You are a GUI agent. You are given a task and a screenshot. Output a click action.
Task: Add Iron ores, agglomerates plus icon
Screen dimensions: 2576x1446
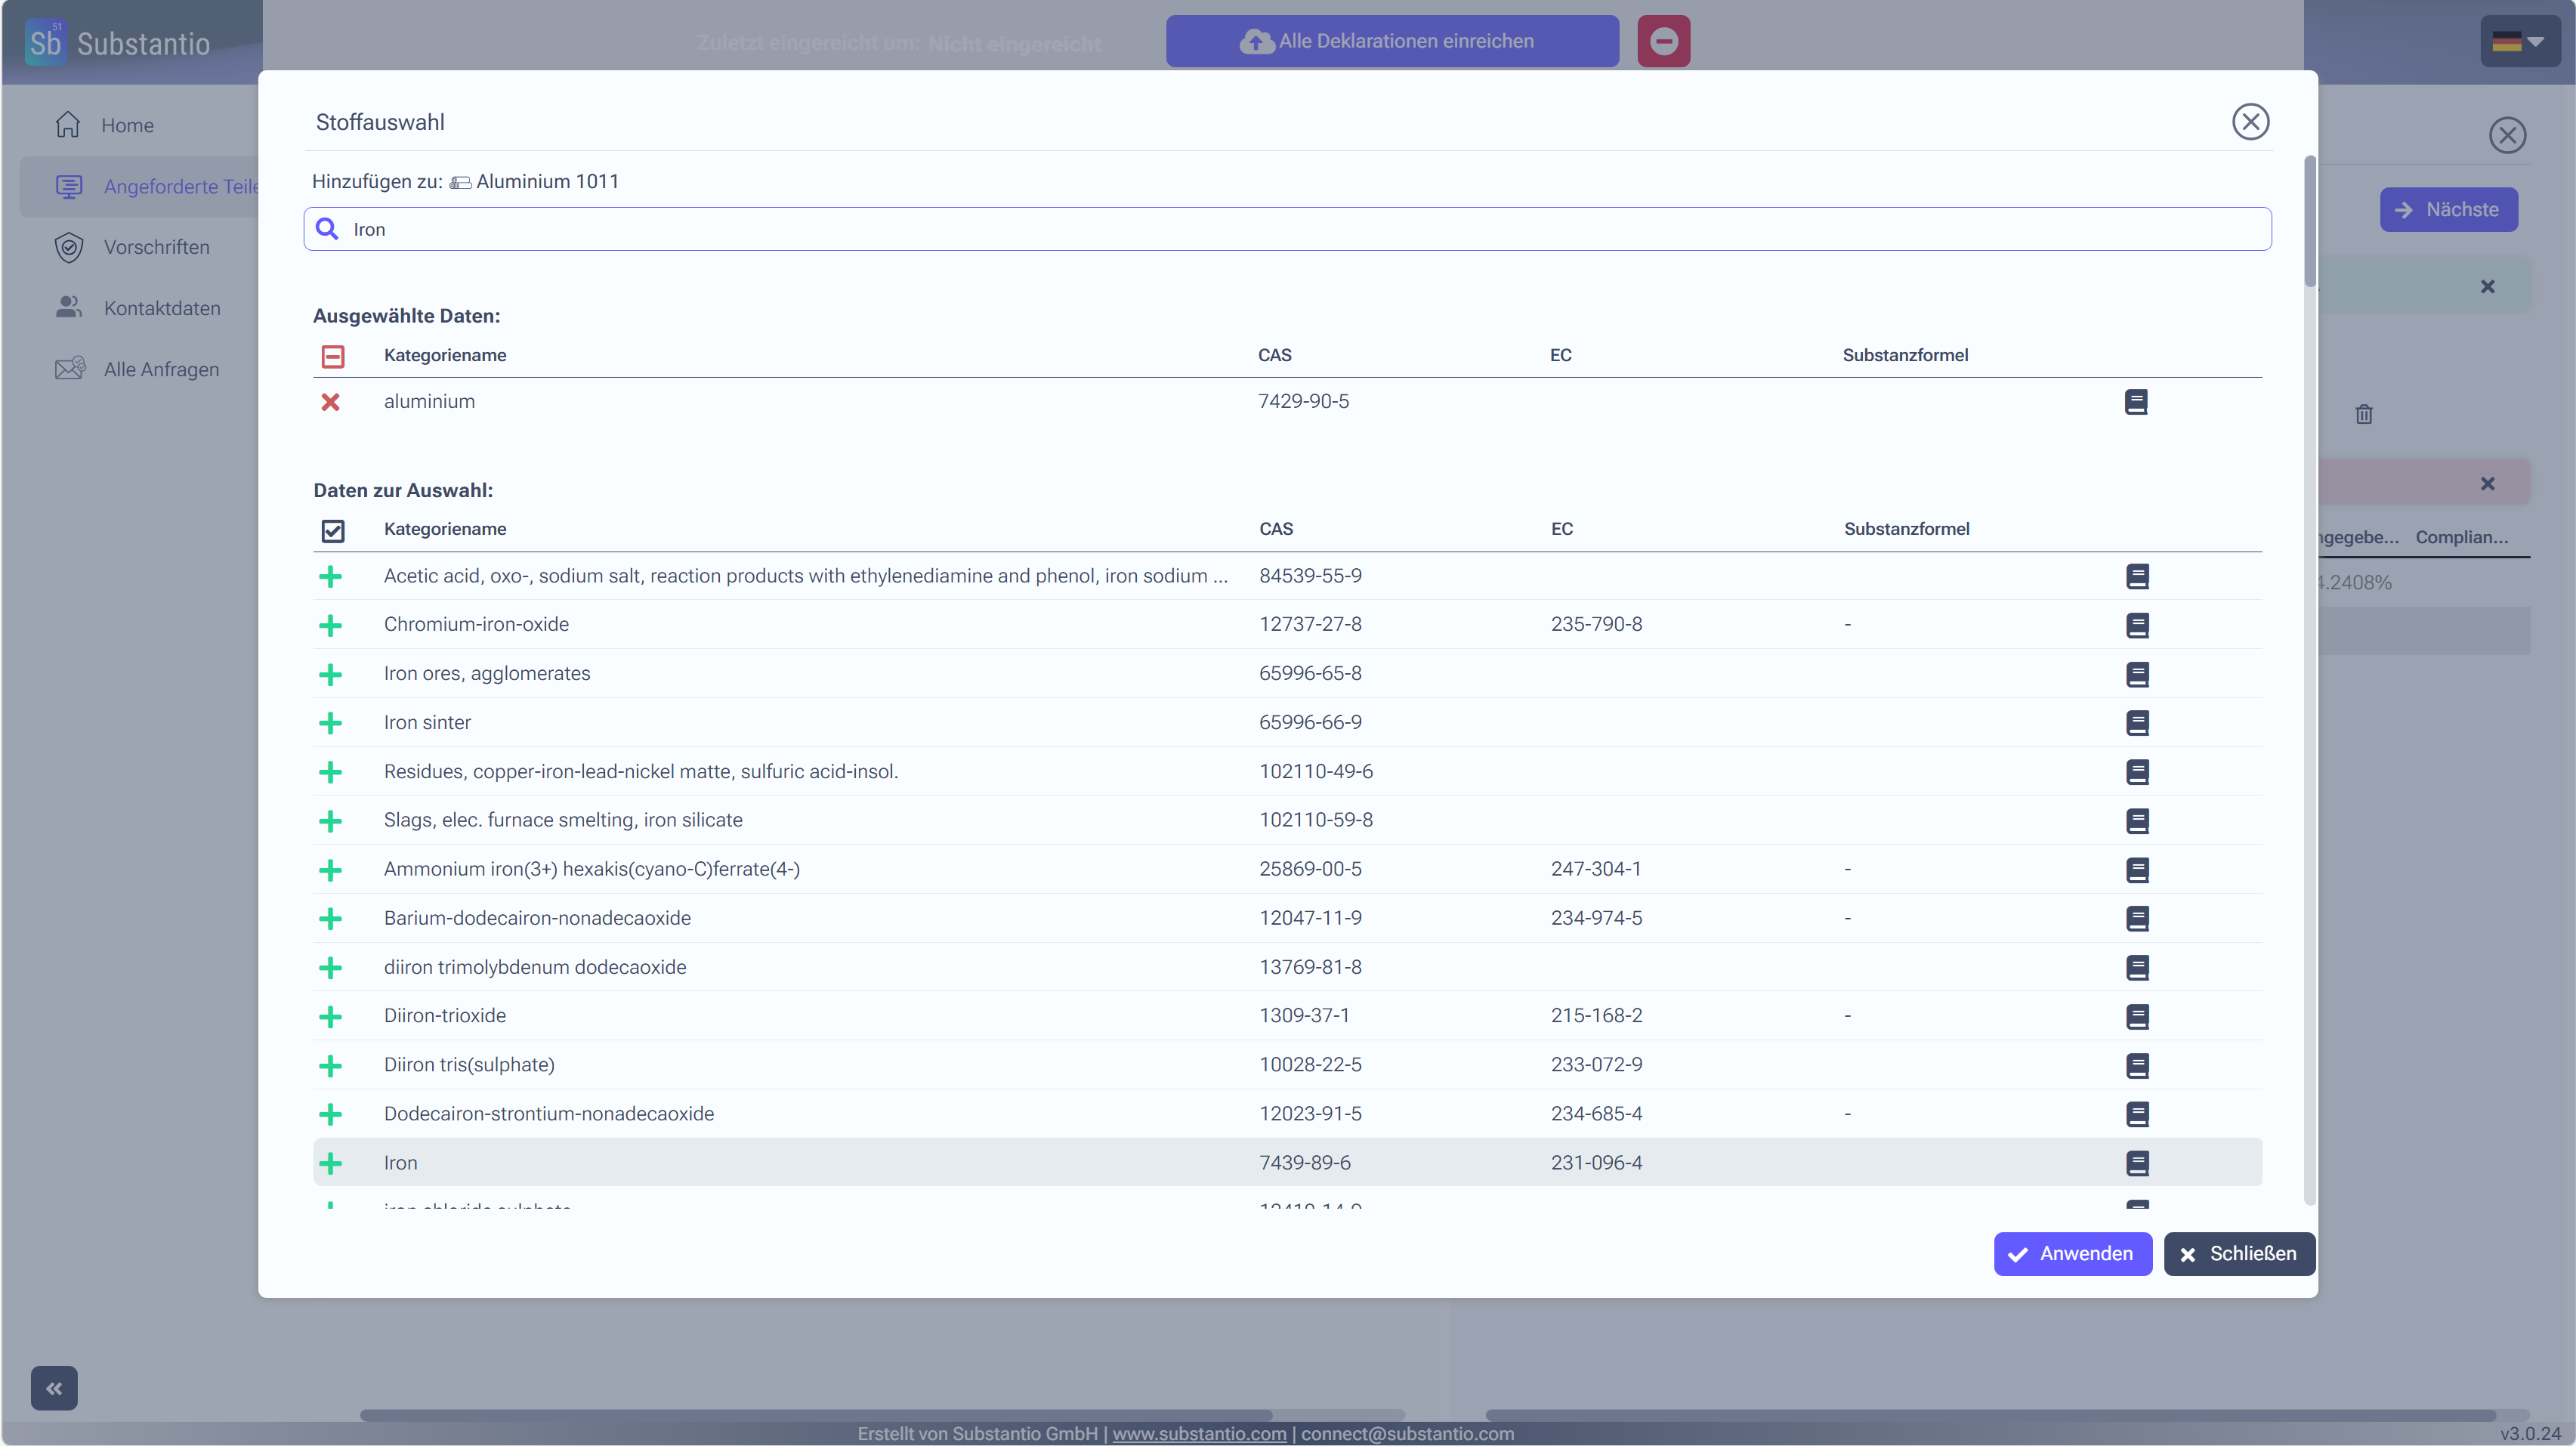pyautogui.click(x=330, y=674)
